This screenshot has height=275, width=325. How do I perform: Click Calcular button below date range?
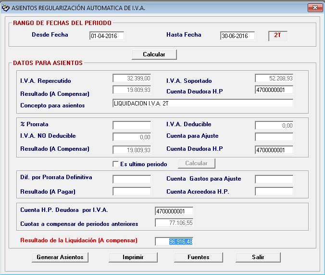(x=154, y=54)
